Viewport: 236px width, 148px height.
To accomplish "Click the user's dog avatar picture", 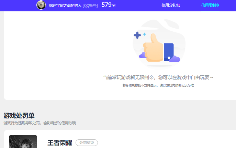I will 41,5.
